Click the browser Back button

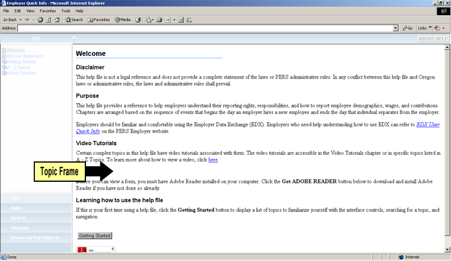tap(11, 20)
